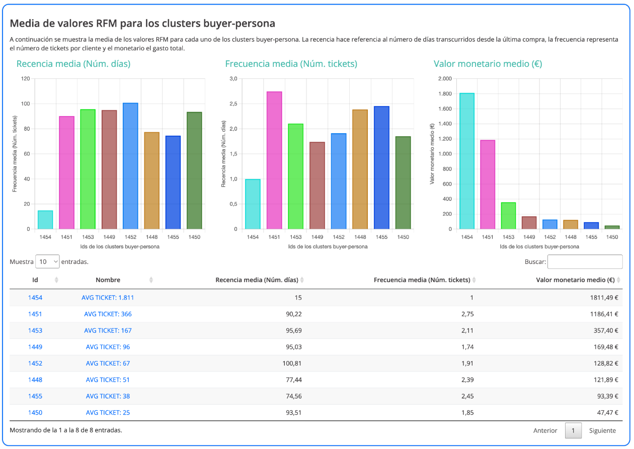634x449 pixels.
Task: Click dark-blue 1455 bar in Frecuencia media chart
Action: [381, 167]
